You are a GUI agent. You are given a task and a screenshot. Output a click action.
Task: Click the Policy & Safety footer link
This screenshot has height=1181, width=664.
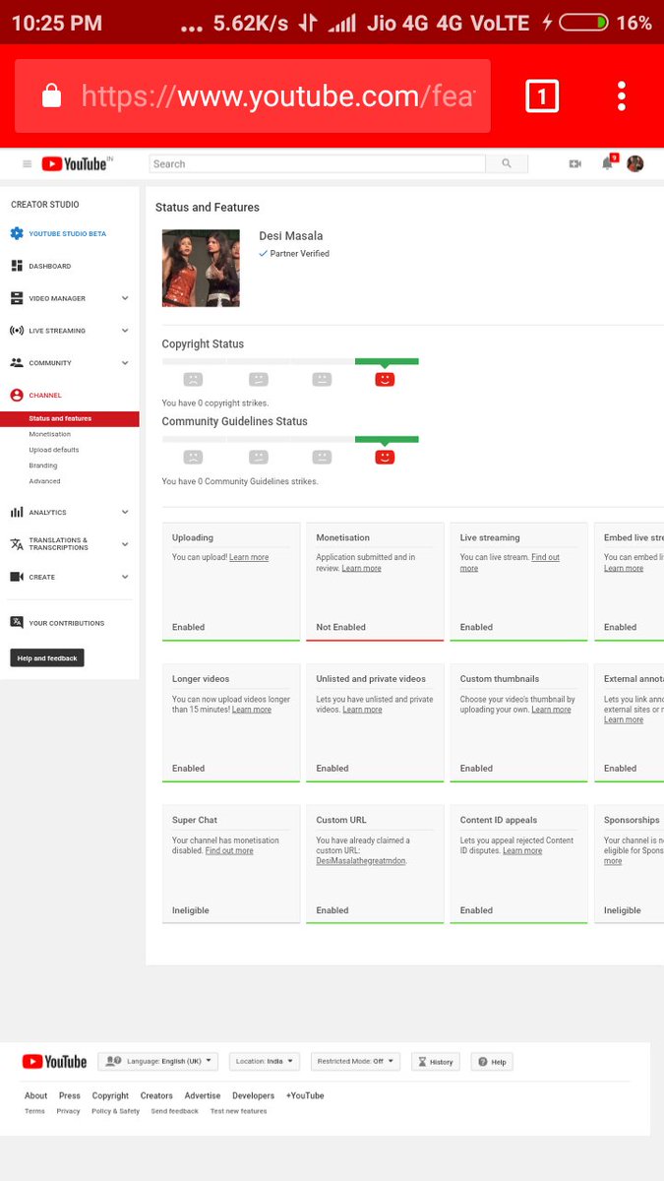point(115,1111)
